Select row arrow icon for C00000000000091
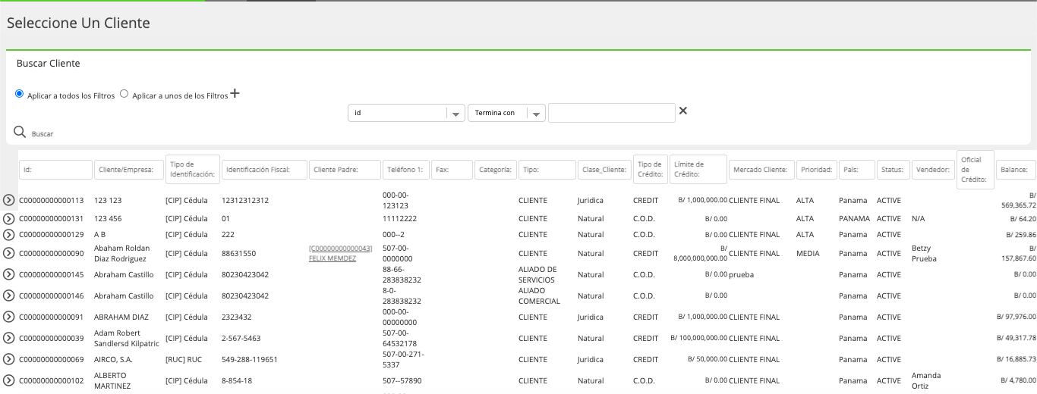This screenshot has width=1037, height=394. coord(9,317)
